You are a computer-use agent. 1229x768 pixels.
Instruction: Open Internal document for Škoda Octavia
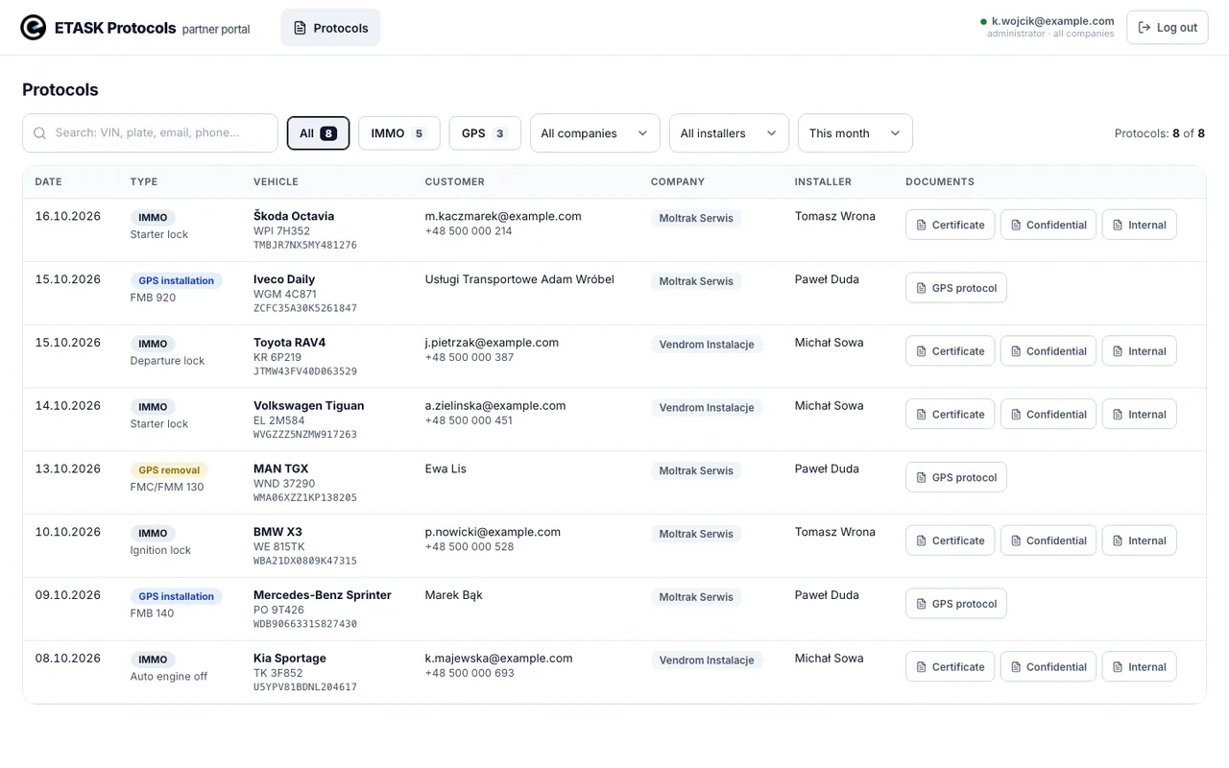[1139, 225]
